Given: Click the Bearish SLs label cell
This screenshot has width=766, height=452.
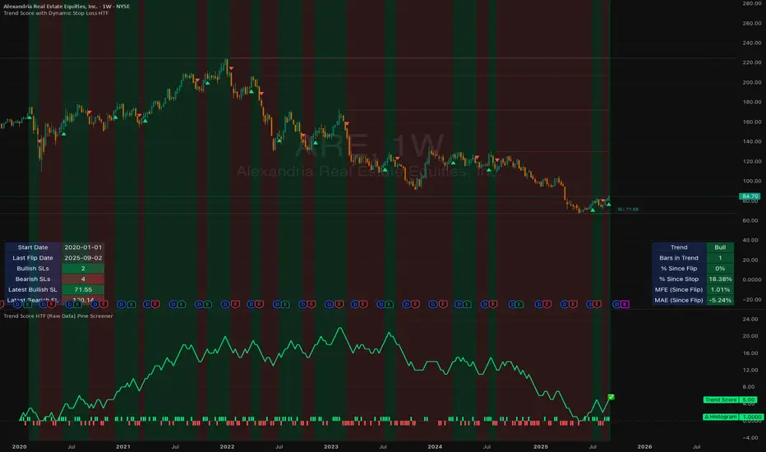Looking at the screenshot, I should 33,279.
